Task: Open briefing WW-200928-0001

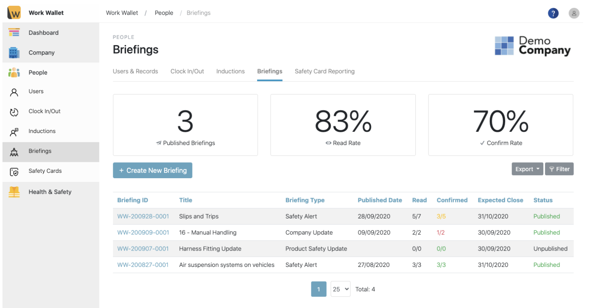Action: pos(143,216)
